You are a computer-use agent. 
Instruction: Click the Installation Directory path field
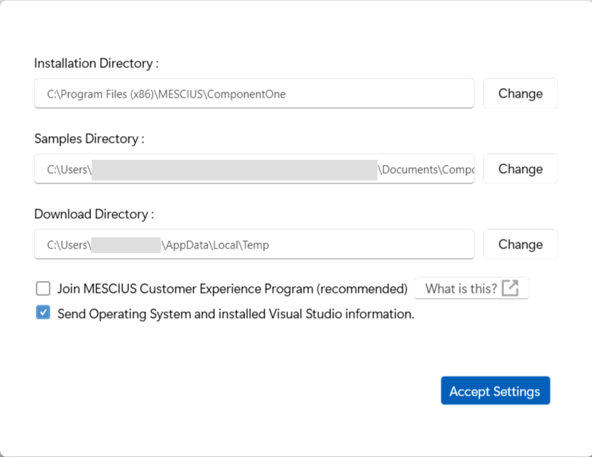254,94
